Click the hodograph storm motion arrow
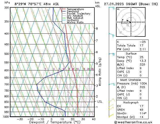 click(x=128, y=21)
